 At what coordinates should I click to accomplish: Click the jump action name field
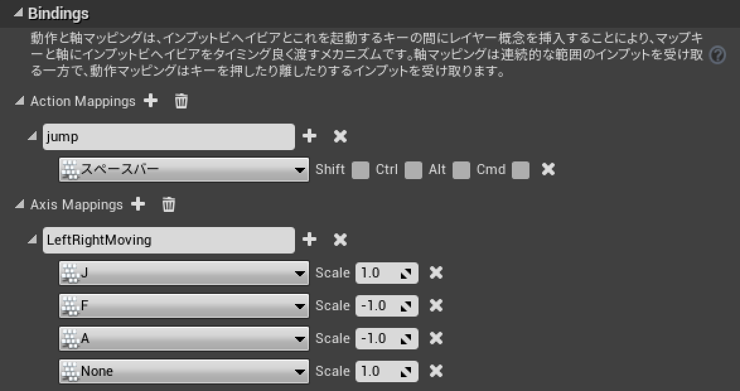point(169,137)
